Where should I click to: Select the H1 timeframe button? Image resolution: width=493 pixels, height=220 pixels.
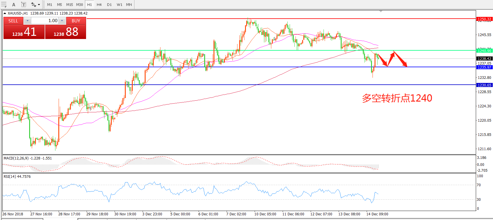pyautogui.click(x=90, y=5)
